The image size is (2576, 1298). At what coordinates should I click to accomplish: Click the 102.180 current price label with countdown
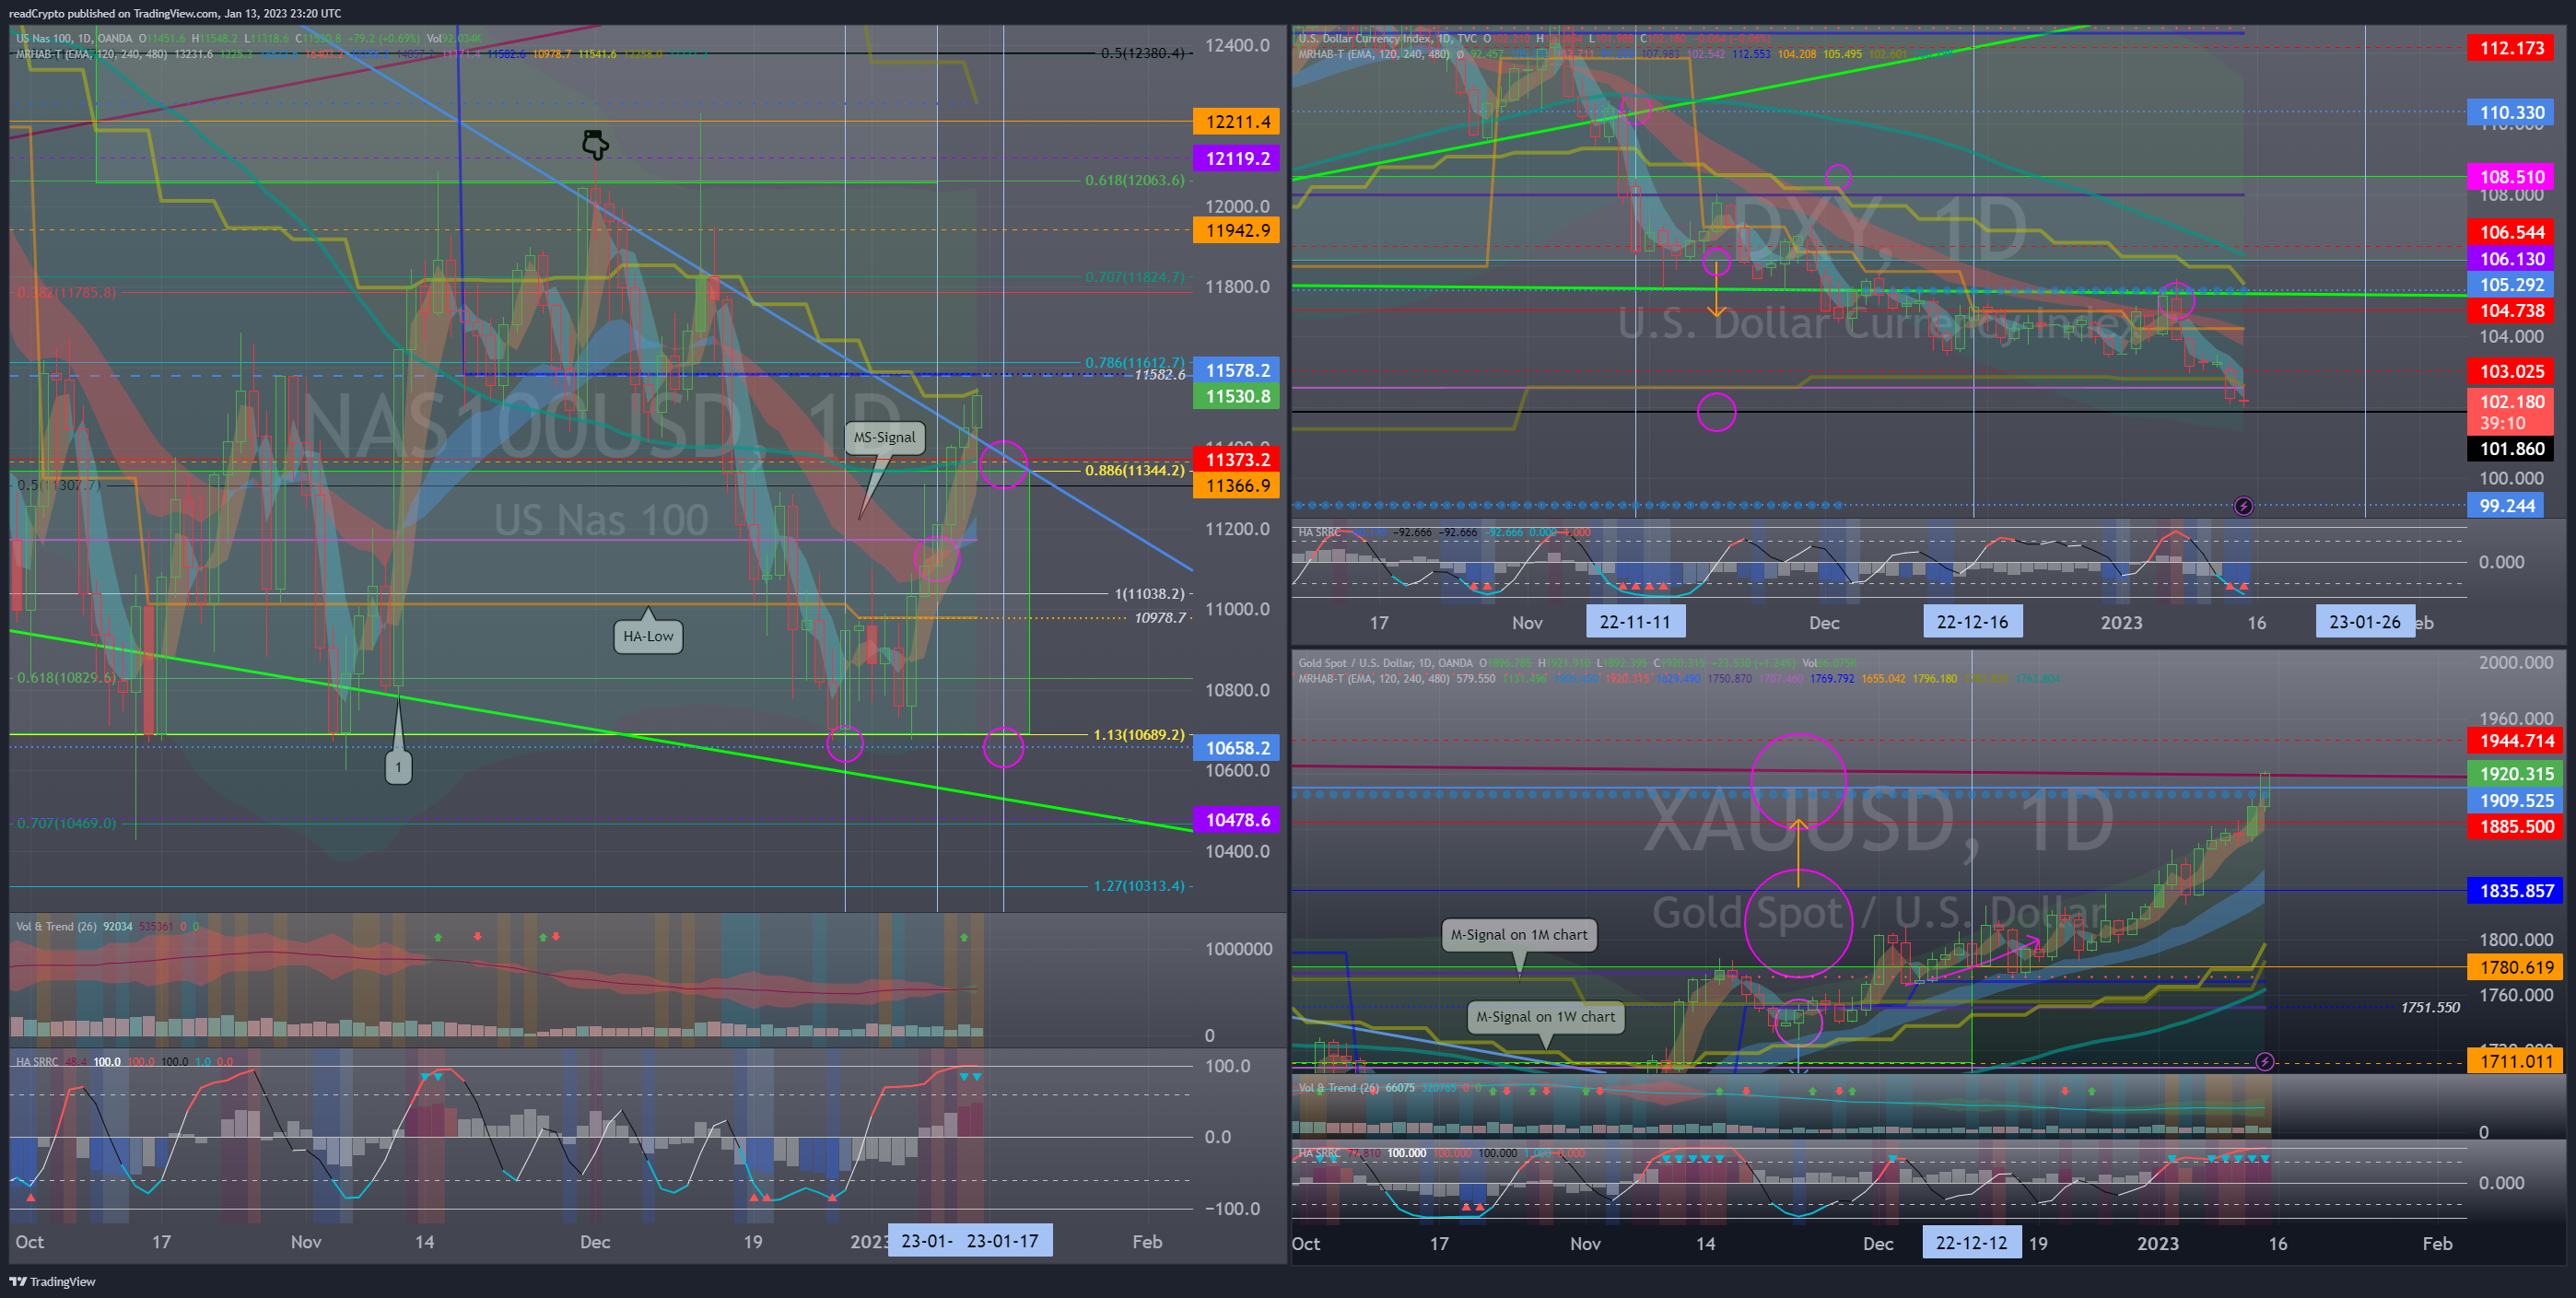pyautogui.click(x=2511, y=412)
